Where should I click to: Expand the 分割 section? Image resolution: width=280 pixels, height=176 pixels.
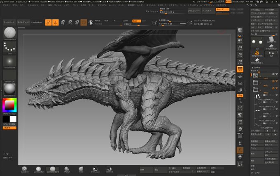point(253,166)
